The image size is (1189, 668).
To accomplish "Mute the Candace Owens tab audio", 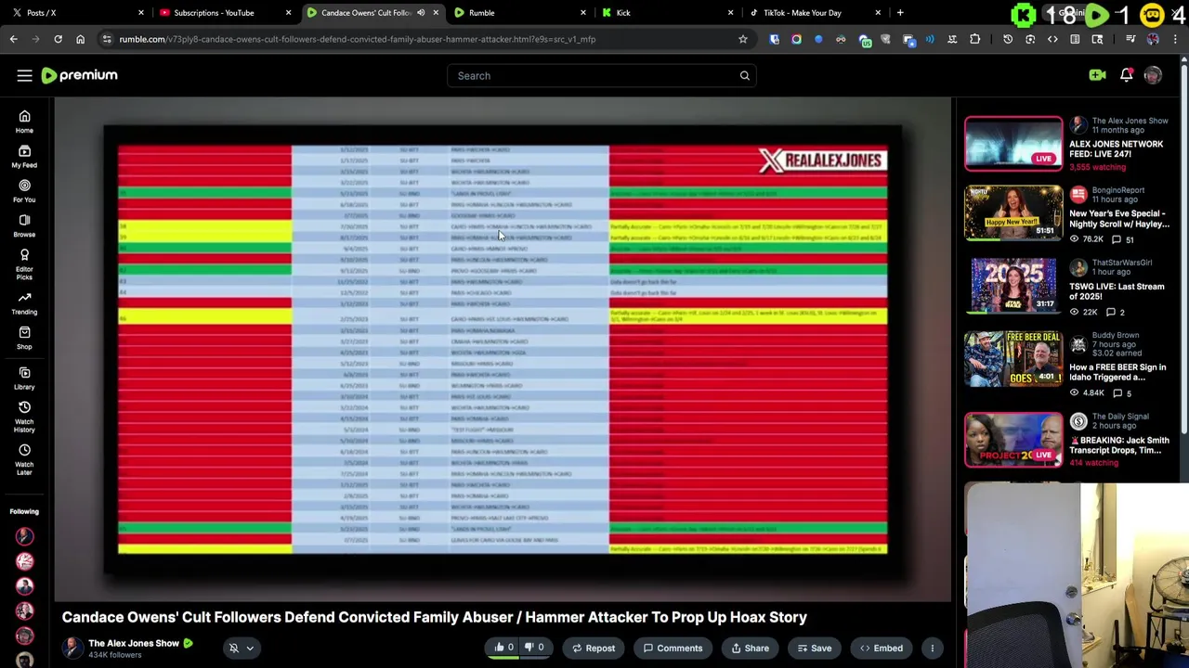I will click(x=421, y=13).
